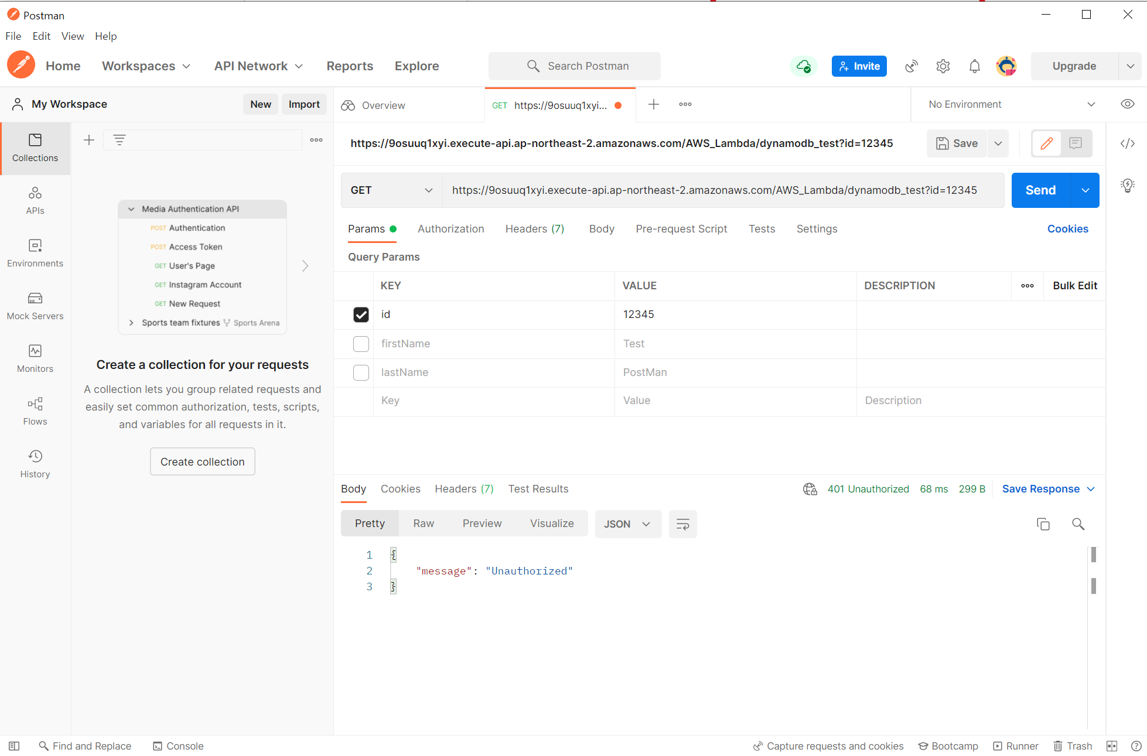Open settings gear in header
Screen dimensions: 1147x756
(x=943, y=66)
